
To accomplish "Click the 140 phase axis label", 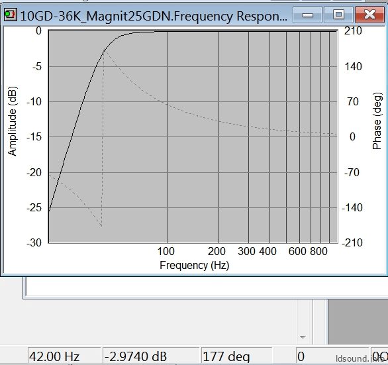I will (x=353, y=67).
